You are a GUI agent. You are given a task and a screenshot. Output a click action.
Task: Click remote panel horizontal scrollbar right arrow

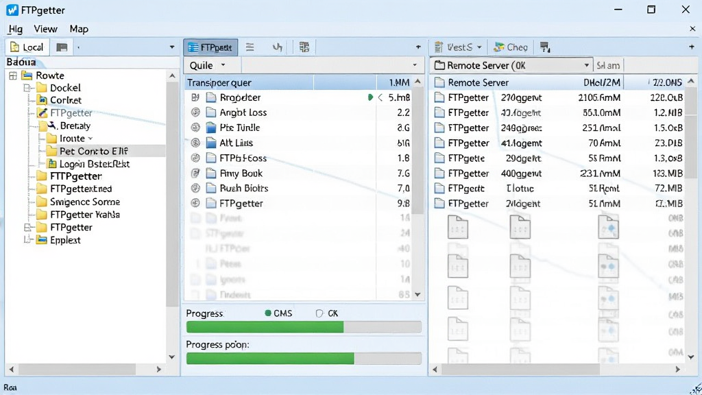(678, 370)
